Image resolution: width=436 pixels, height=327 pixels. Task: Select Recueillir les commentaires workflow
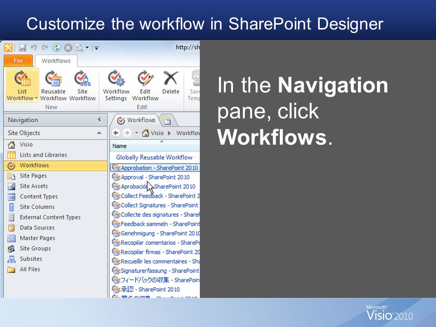(155, 262)
